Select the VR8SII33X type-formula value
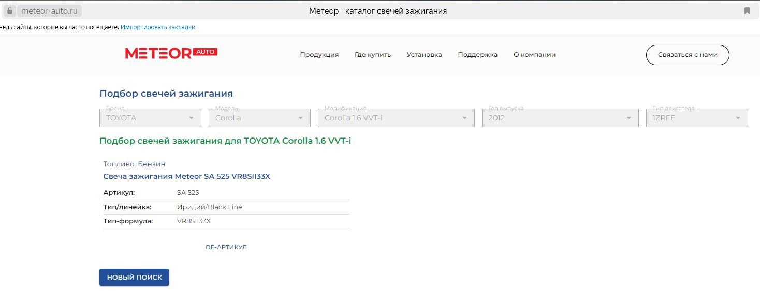 194,221
